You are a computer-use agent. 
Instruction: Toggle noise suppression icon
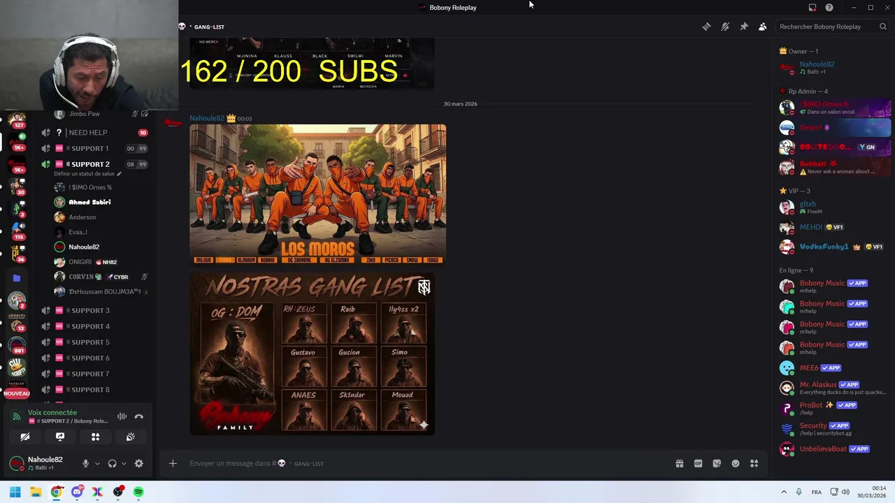pos(122,416)
